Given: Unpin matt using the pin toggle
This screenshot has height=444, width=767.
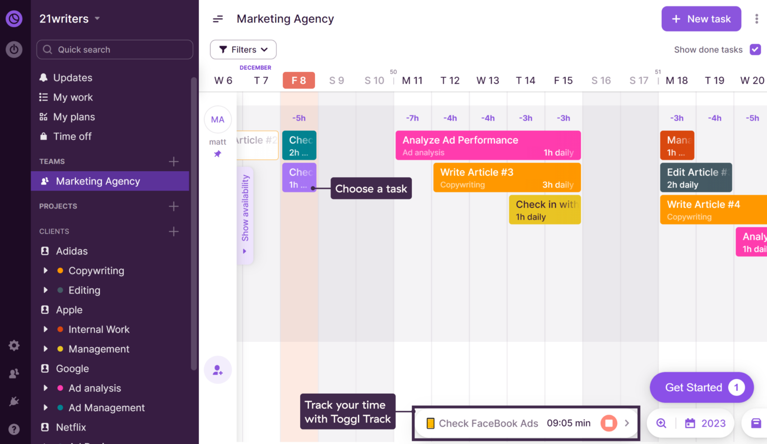Looking at the screenshot, I should pos(218,154).
